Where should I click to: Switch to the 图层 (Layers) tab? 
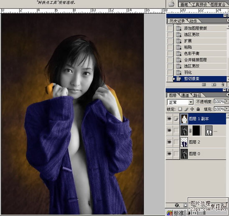173,95
